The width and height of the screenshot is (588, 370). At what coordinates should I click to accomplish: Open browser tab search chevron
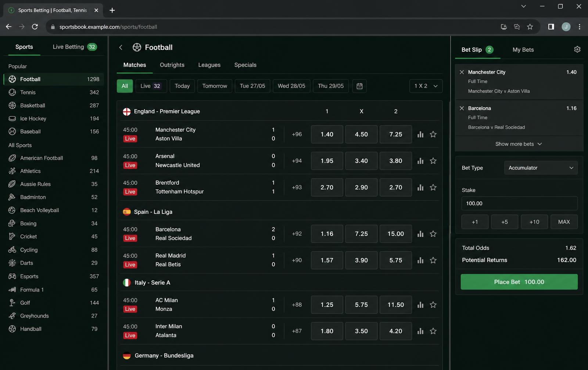click(523, 6)
